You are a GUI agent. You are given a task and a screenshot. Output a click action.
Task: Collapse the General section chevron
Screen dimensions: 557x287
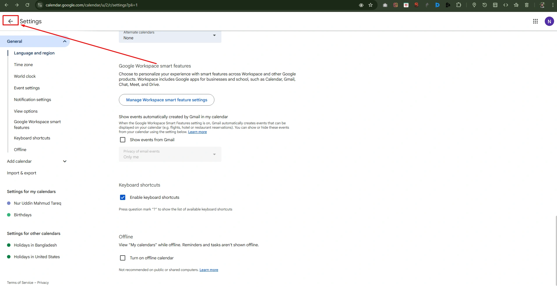pos(65,41)
